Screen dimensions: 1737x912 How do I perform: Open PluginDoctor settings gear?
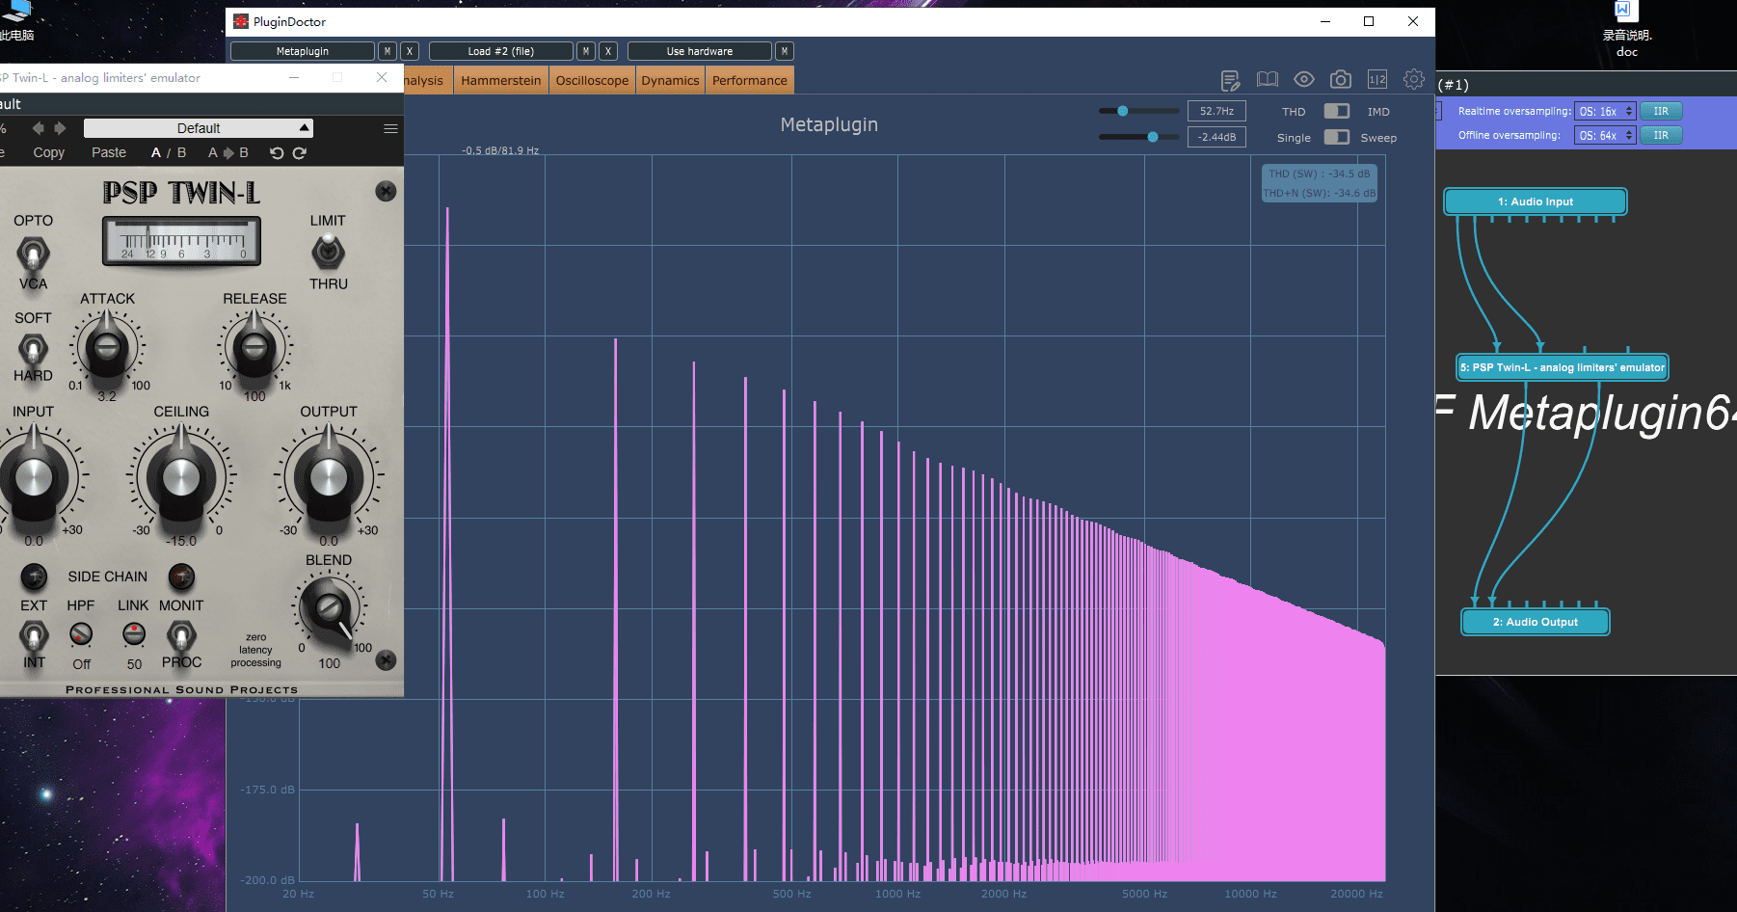1413,80
